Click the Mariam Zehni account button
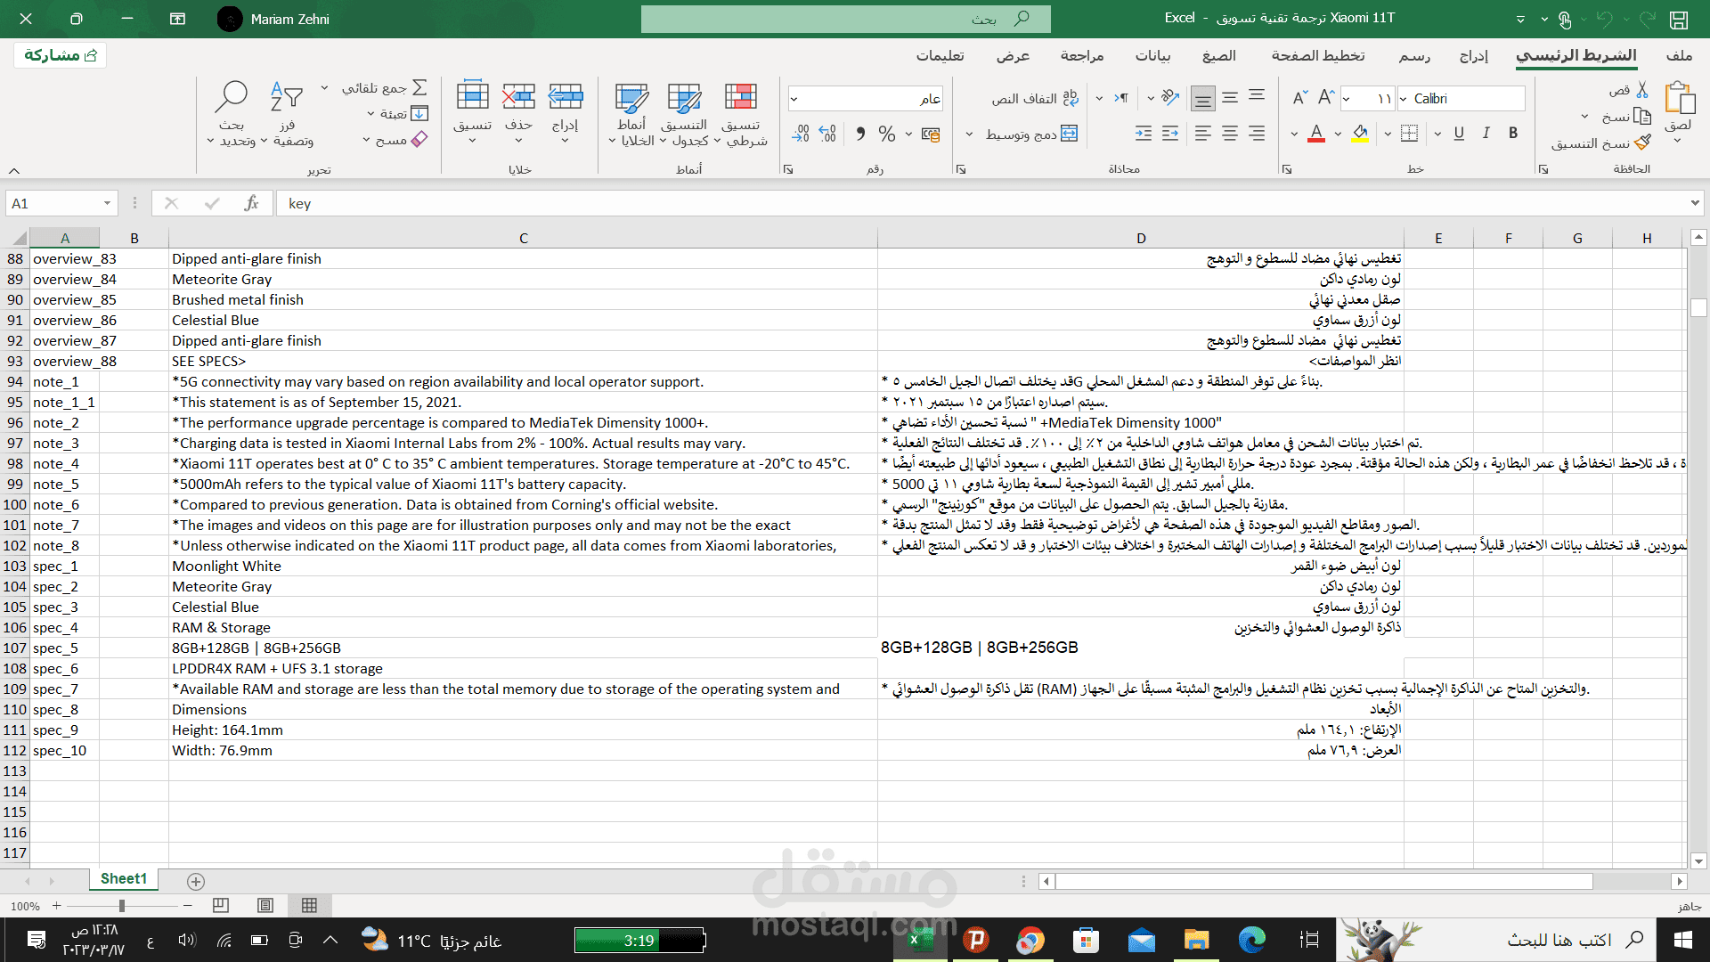The height and width of the screenshot is (962, 1710). coord(273,19)
